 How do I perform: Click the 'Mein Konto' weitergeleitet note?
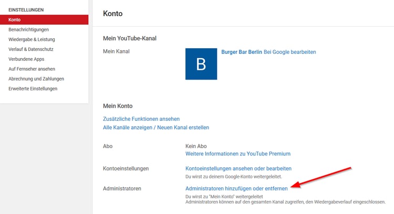(224, 197)
